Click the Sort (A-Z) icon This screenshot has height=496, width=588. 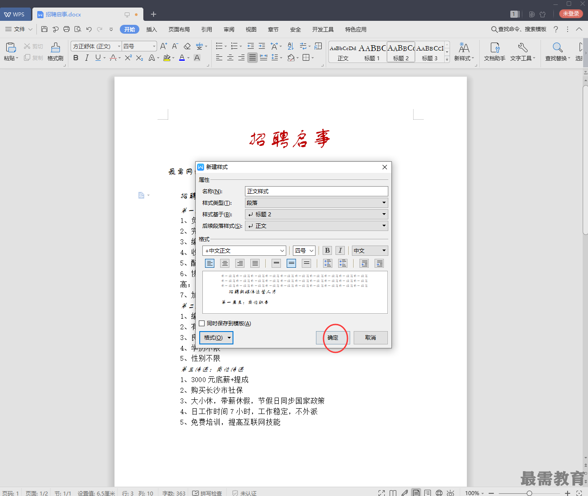click(x=291, y=46)
